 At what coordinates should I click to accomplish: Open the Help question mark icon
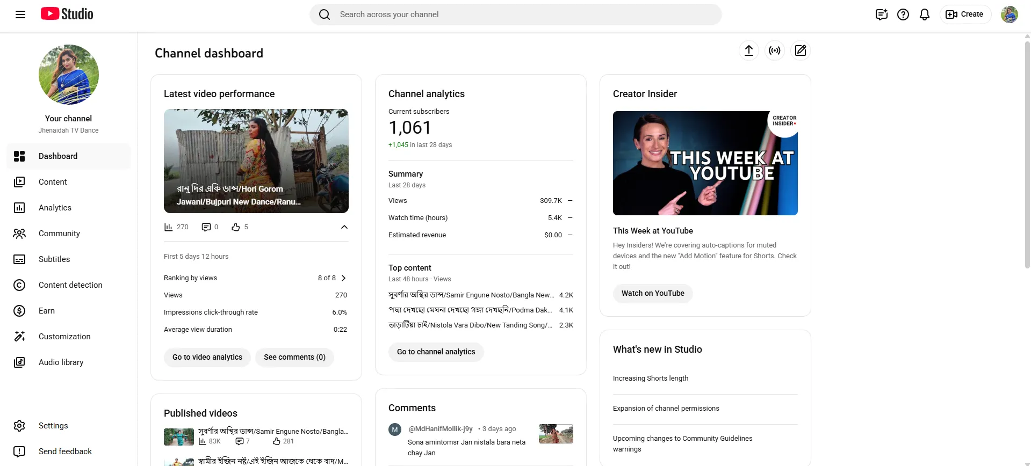coord(903,14)
